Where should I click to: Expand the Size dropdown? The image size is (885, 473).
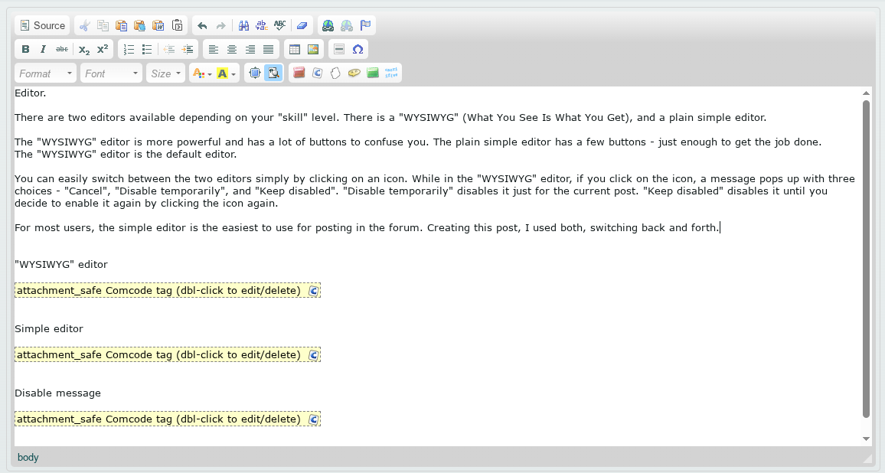166,73
